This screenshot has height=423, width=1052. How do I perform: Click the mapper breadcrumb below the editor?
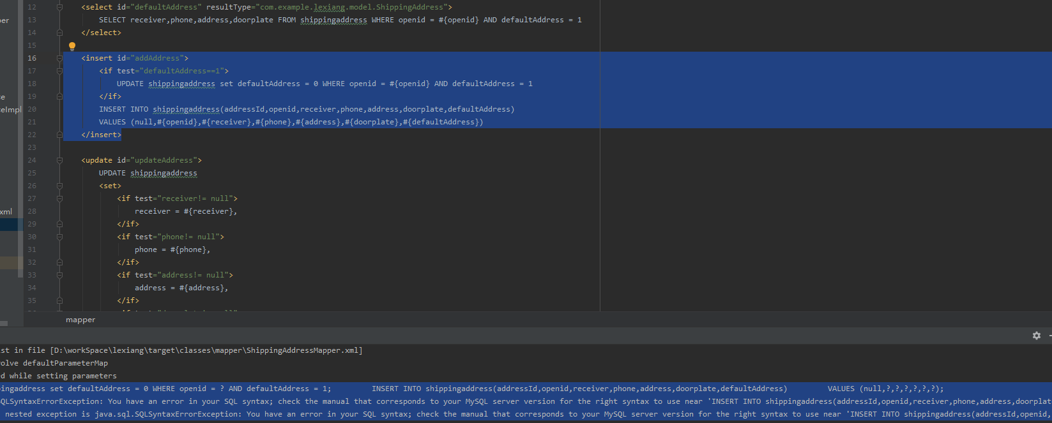(80, 320)
